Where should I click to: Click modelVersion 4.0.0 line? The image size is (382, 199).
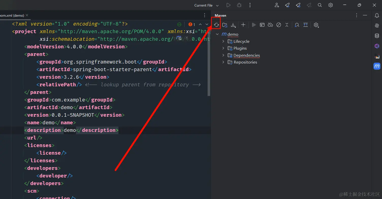click(76, 47)
